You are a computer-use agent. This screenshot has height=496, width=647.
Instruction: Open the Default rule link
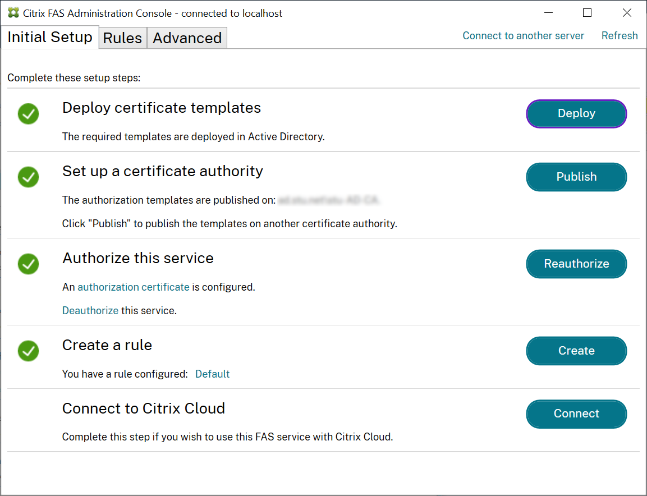click(212, 374)
